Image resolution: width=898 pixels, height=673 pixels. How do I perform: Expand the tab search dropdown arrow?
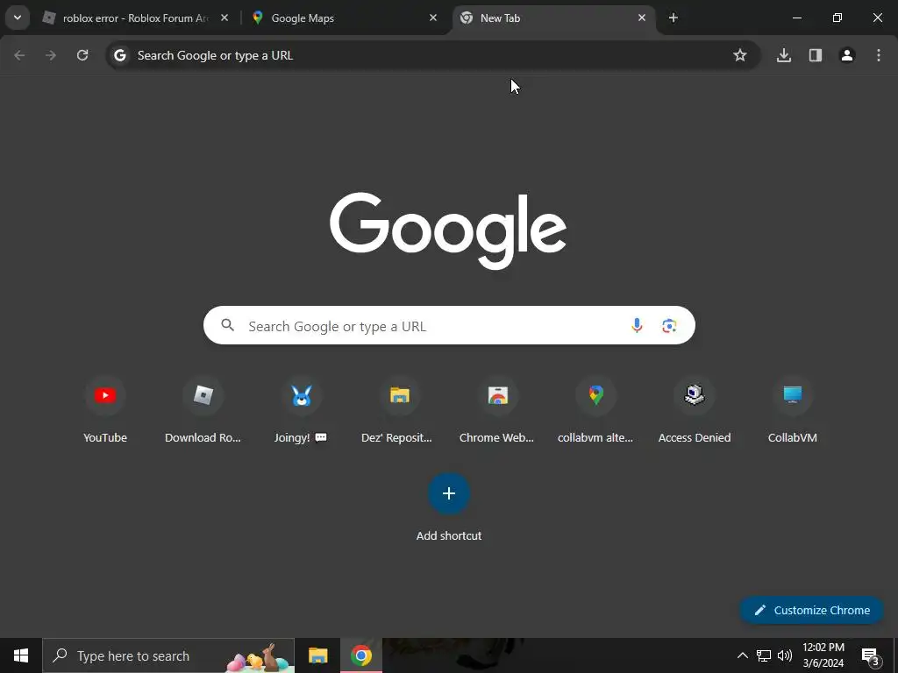[18, 18]
